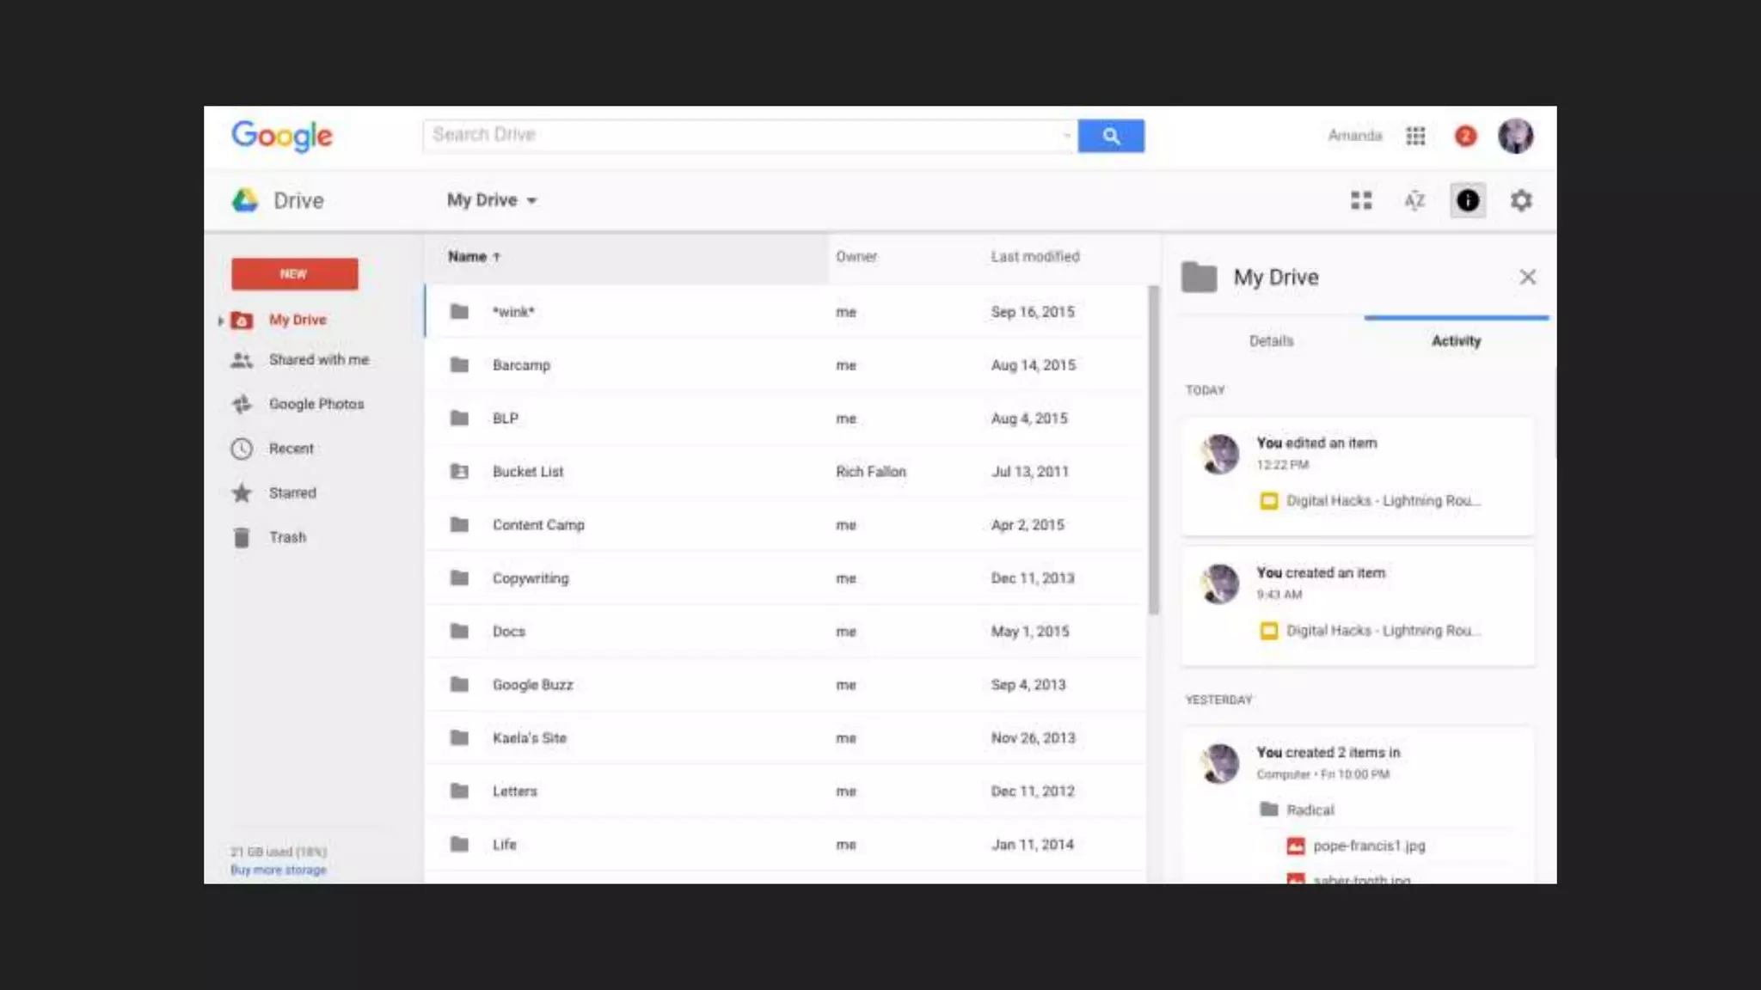
Task: Open search options dropdown arrow
Action: click(x=1067, y=136)
